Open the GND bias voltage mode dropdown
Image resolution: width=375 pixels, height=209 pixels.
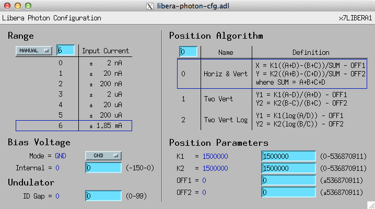coord(103,156)
